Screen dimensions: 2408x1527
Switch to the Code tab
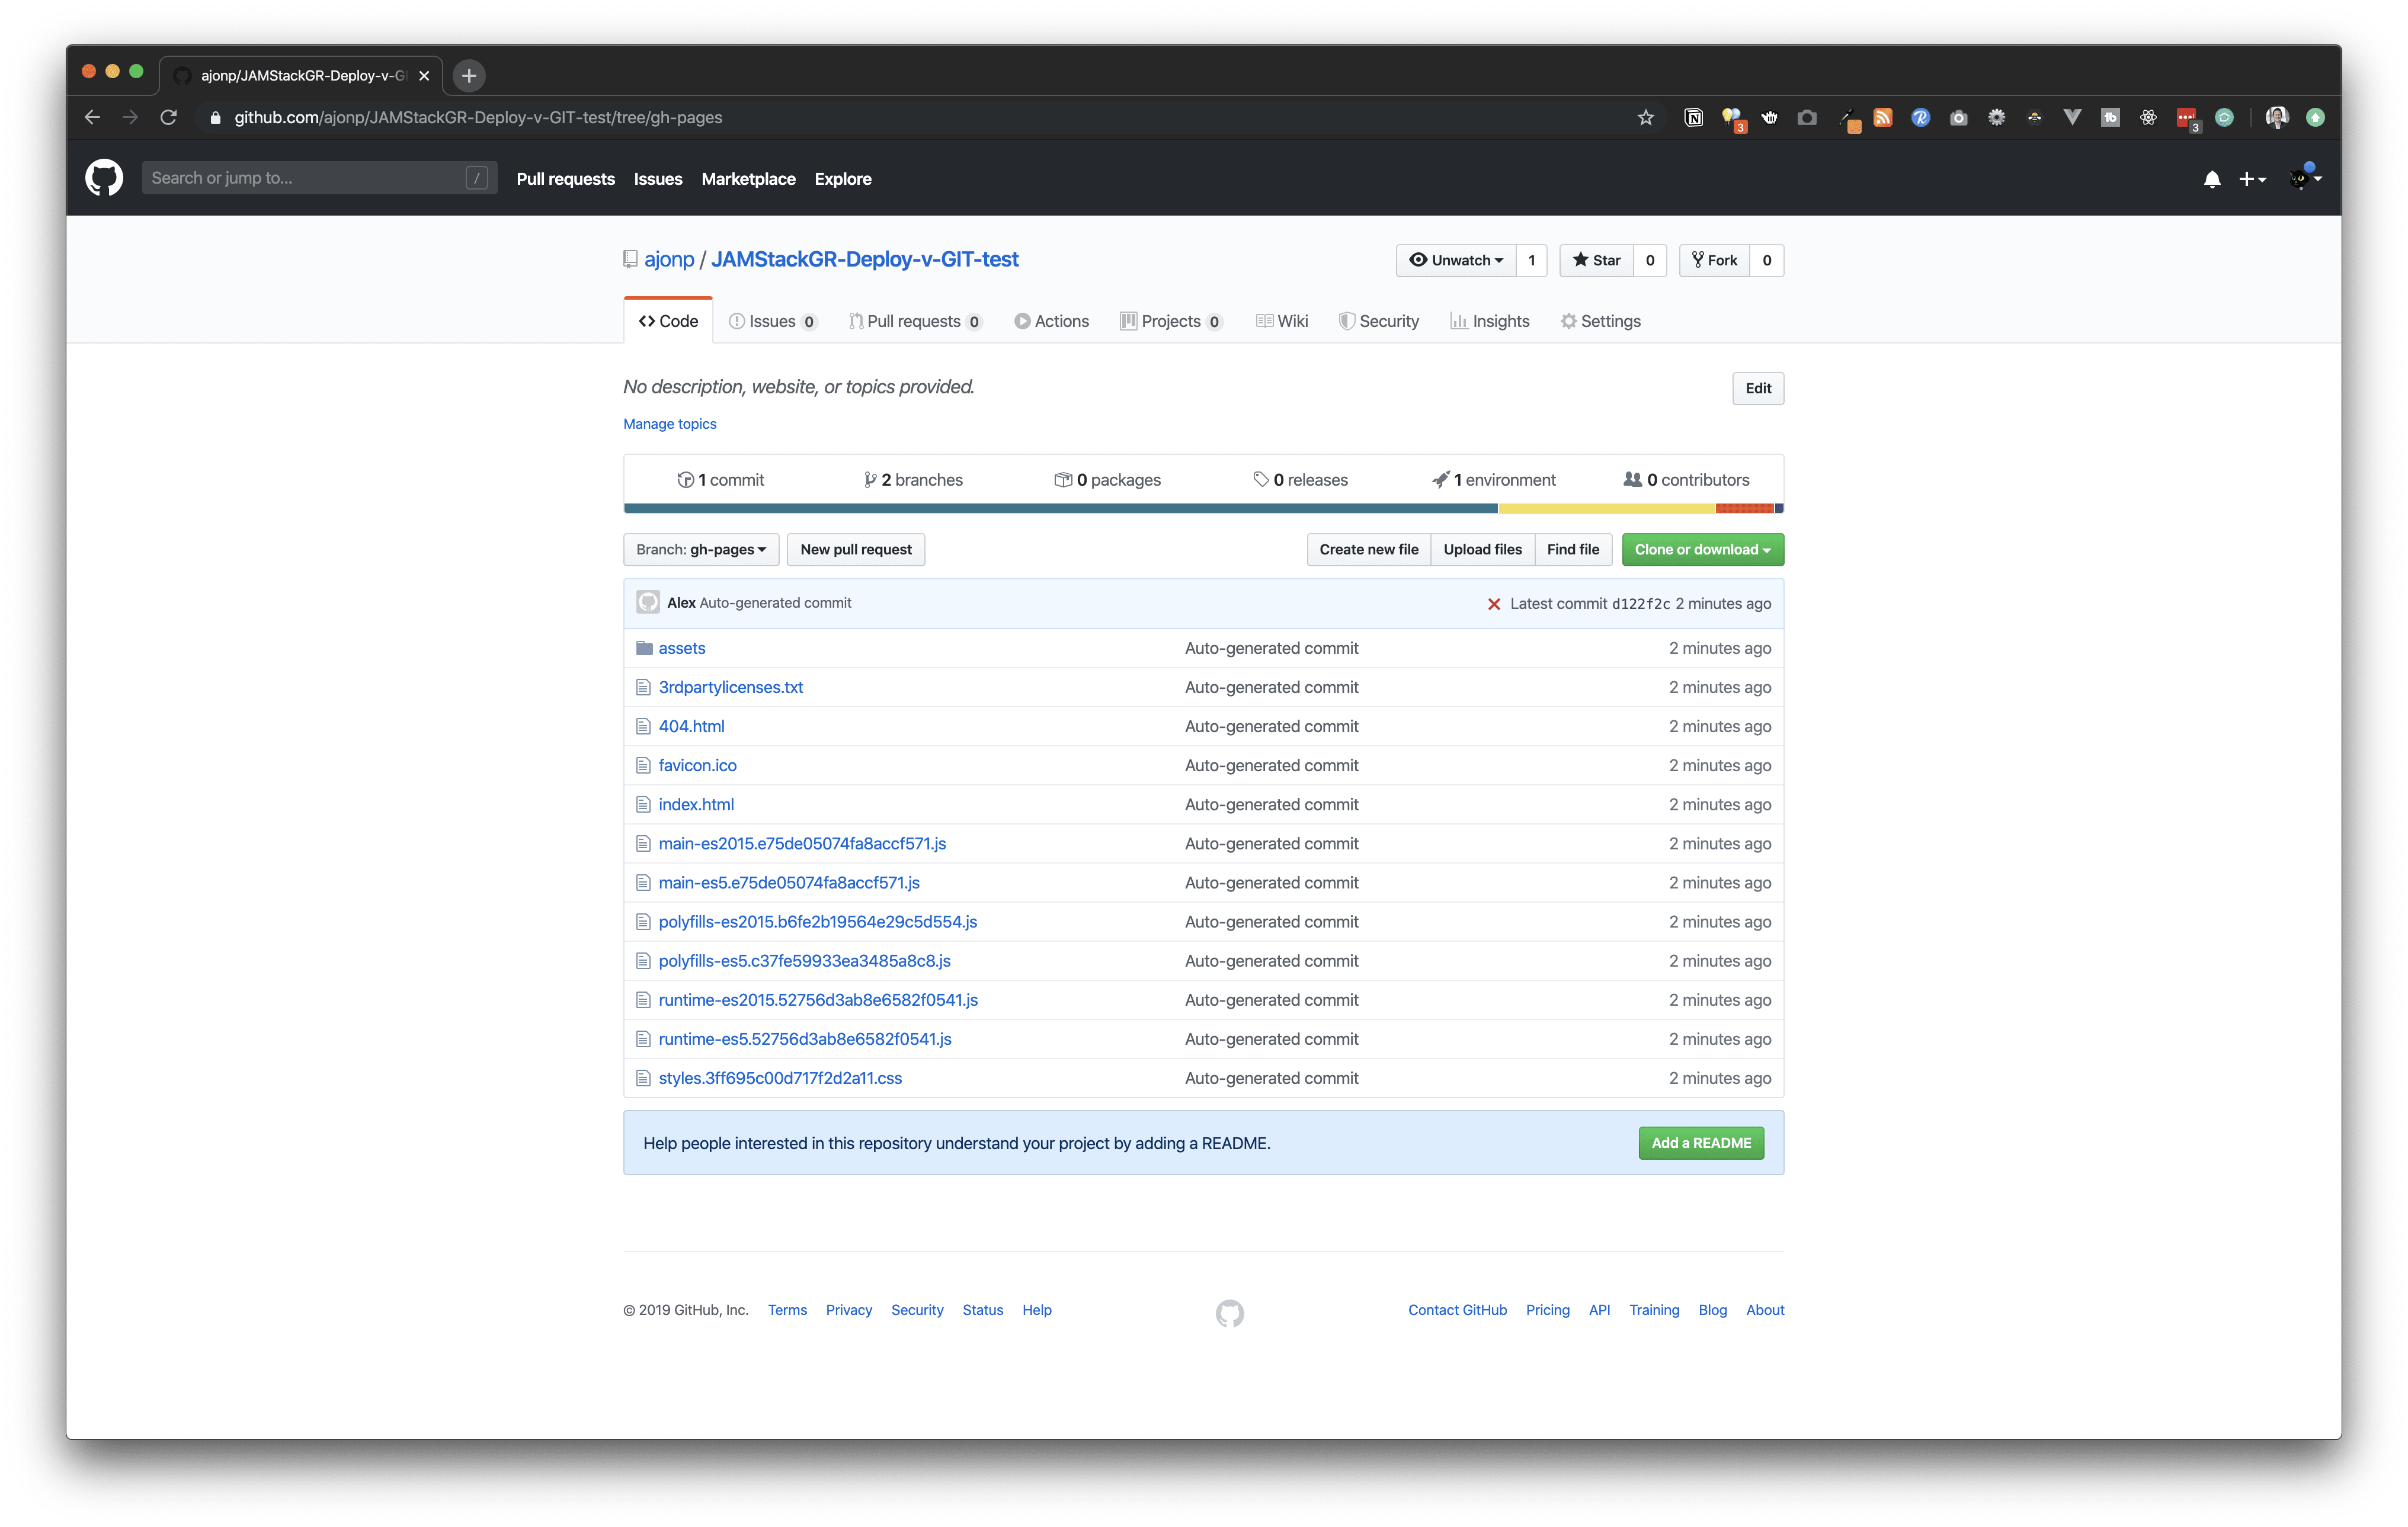click(668, 321)
